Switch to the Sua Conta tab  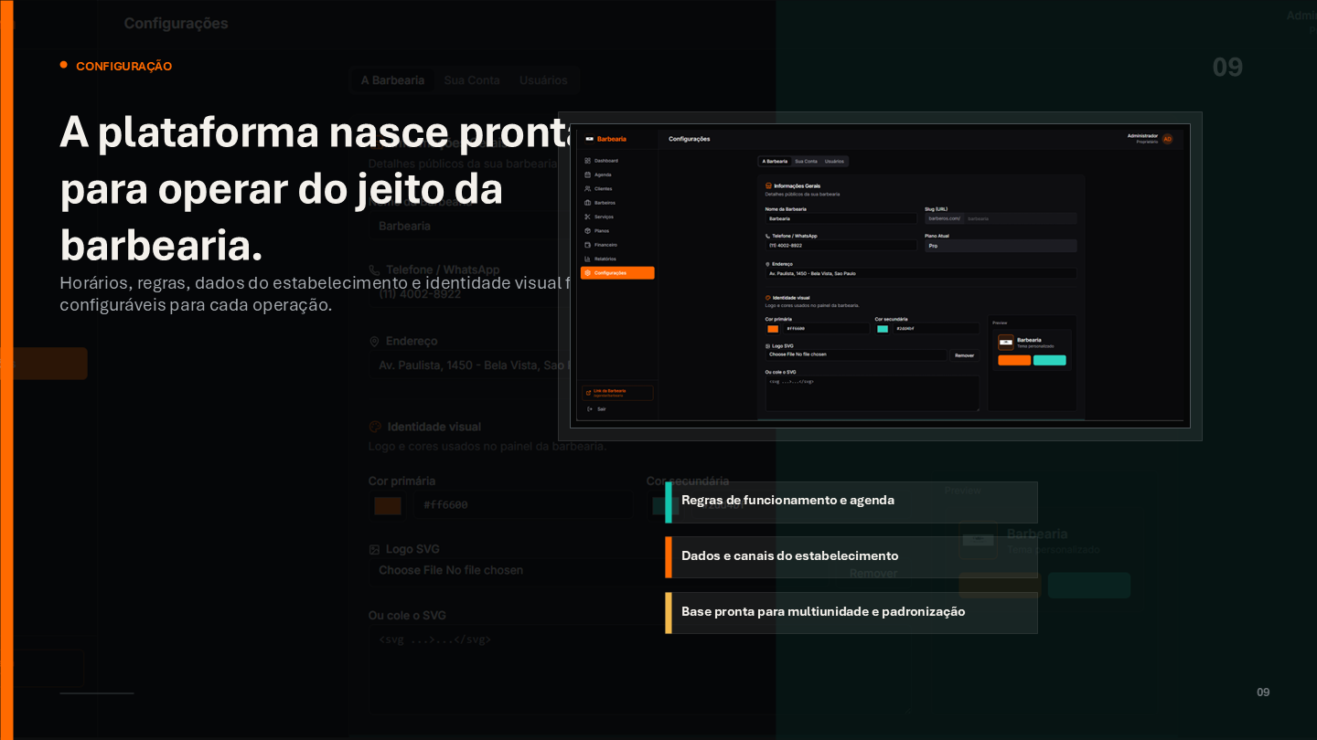coord(806,162)
